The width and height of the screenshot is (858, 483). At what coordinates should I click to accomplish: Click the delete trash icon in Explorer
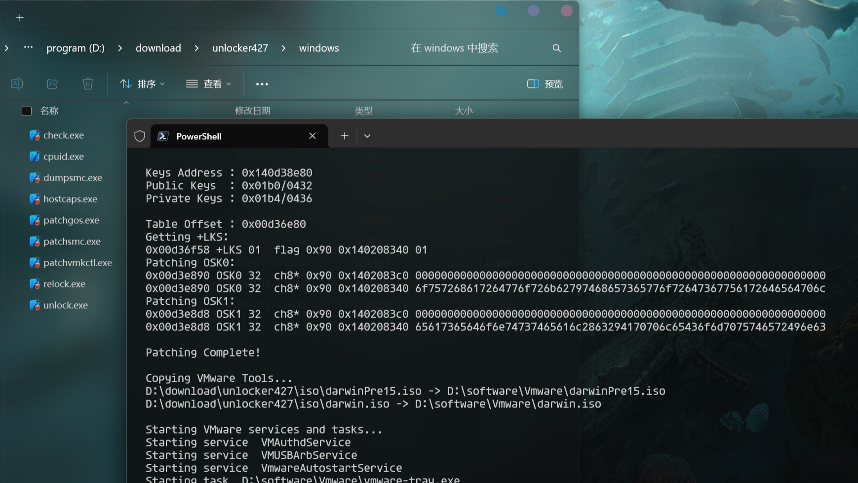(x=88, y=84)
